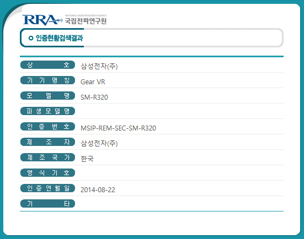Click the 기타 label pill
This screenshot has width=304, height=239.
[47, 203]
